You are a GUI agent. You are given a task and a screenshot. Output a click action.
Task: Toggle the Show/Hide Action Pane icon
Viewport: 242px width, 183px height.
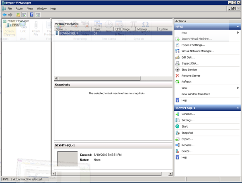pyautogui.click(x=38, y=15)
